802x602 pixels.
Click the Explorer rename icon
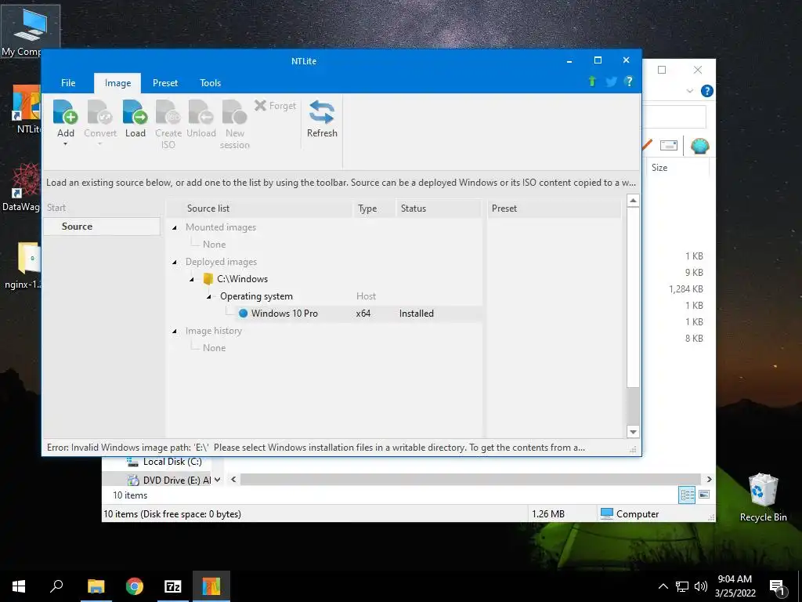(x=669, y=146)
